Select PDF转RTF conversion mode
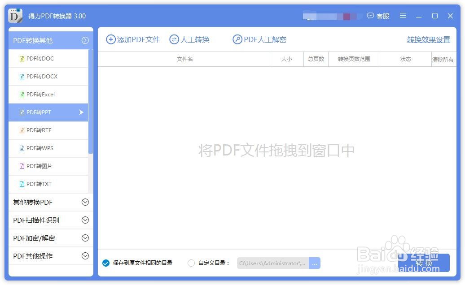Screen dimensions: 465x285 point(48,130)
